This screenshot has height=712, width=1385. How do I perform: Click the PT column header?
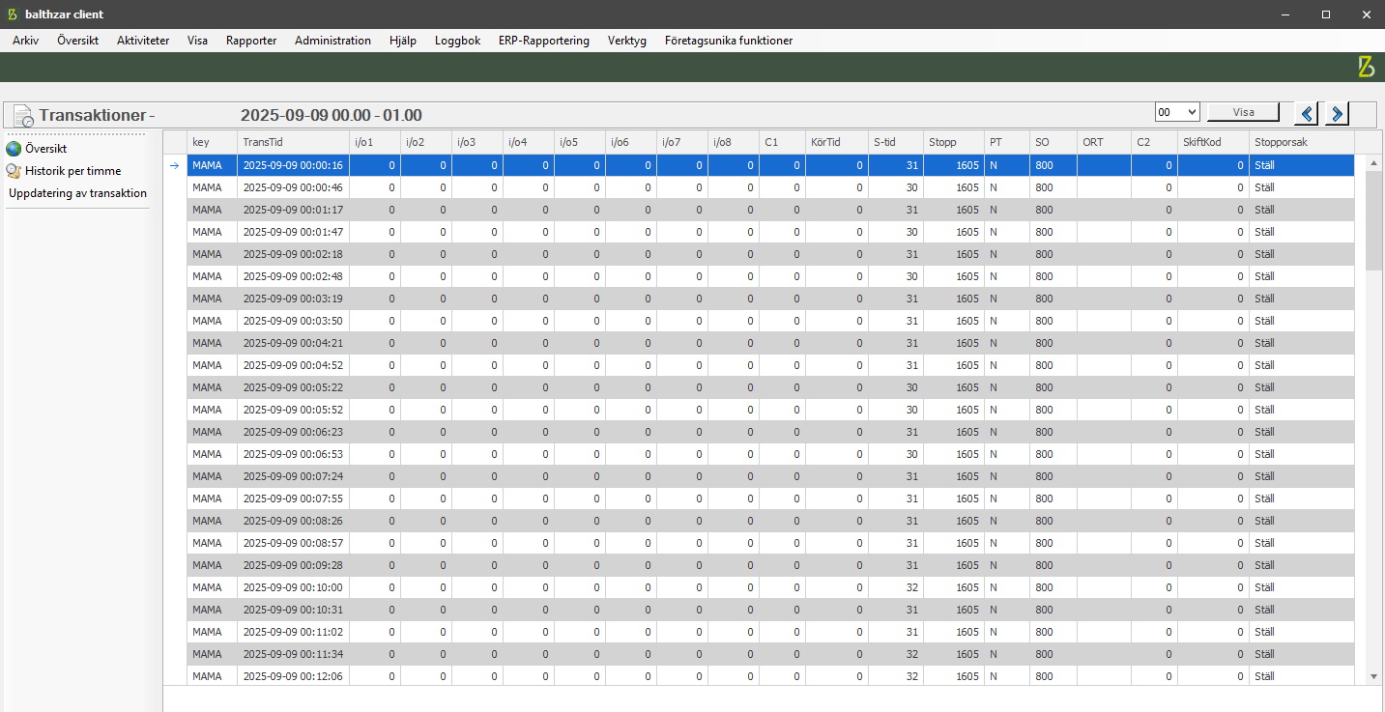pyautogui.click(x=1006, y=142)
